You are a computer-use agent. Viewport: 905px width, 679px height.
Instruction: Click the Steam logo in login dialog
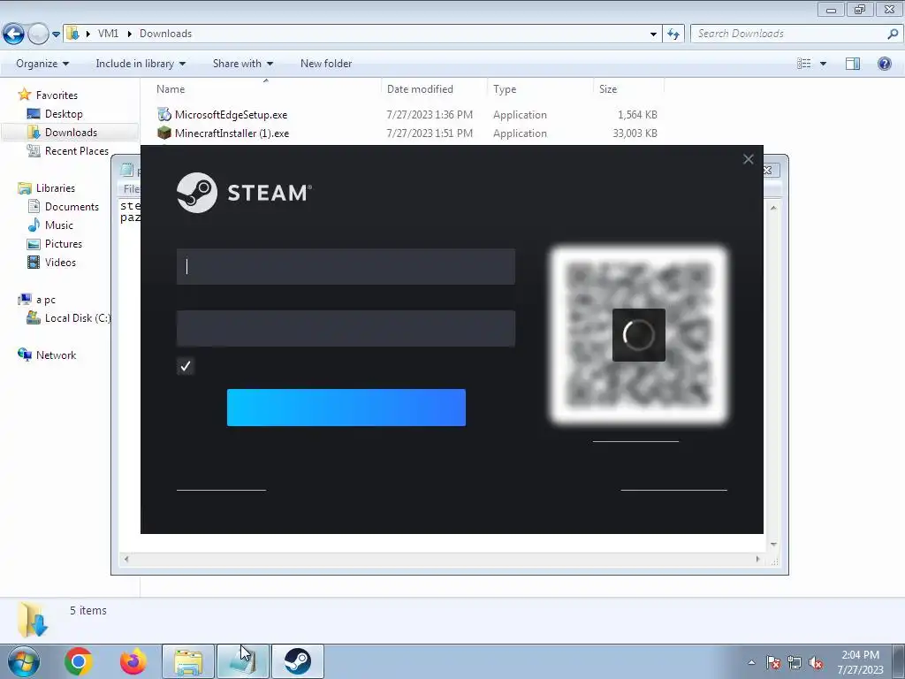244,193
